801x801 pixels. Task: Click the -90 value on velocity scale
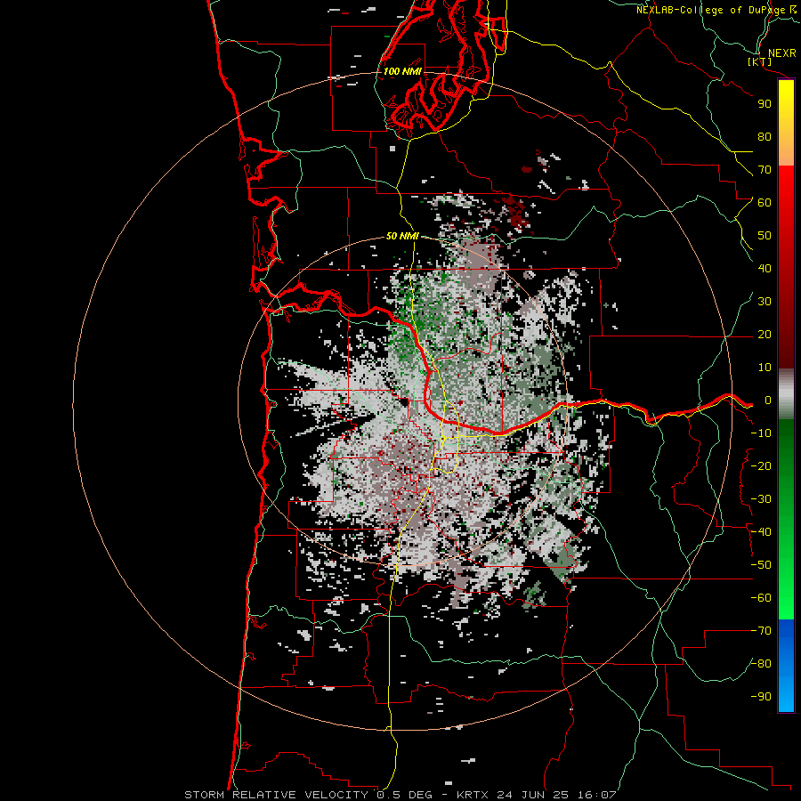(x=761, y=697)
